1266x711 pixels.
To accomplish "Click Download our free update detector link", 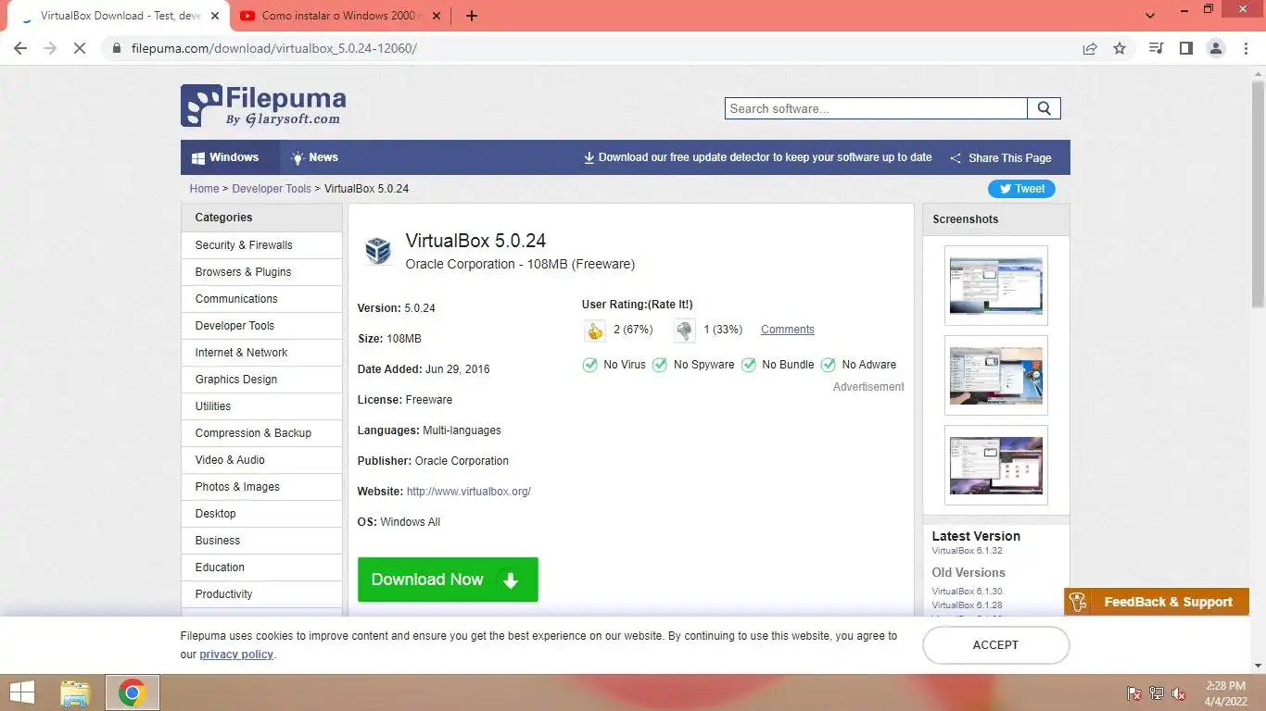I will point(757,157).
